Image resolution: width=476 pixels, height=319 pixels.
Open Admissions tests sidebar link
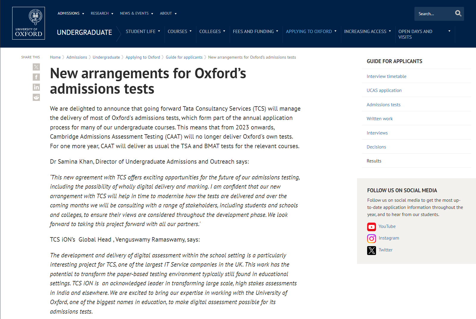pyautogui.click(x=383, y=104)
